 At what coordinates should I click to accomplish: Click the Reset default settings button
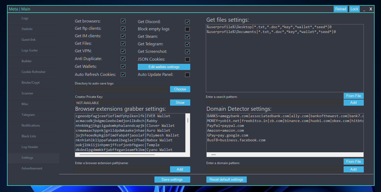pos(226,179)
